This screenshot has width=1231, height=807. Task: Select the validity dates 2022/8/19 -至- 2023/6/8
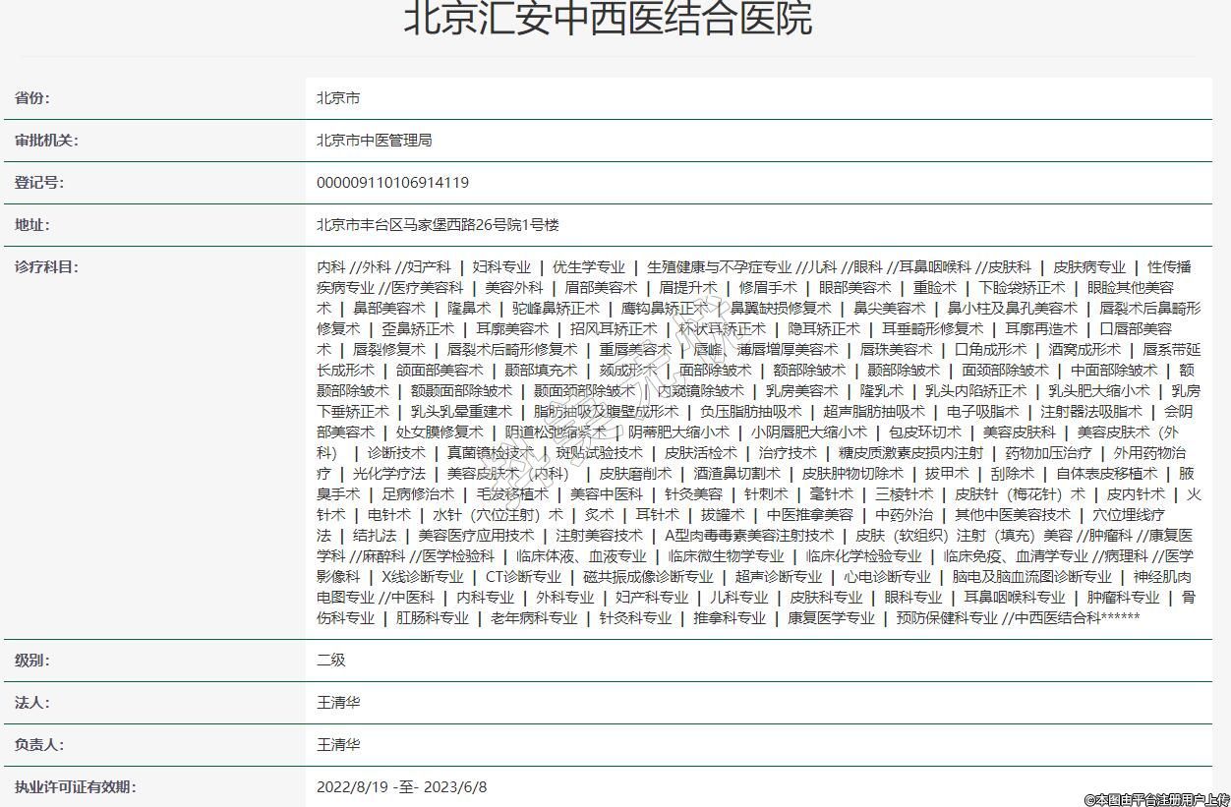401,787
